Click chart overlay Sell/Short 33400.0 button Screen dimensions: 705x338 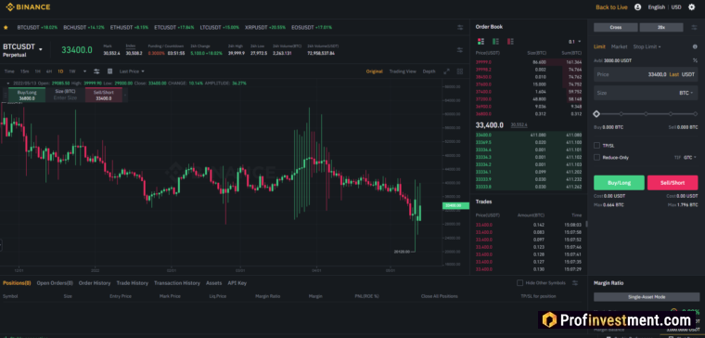point(103,95)
